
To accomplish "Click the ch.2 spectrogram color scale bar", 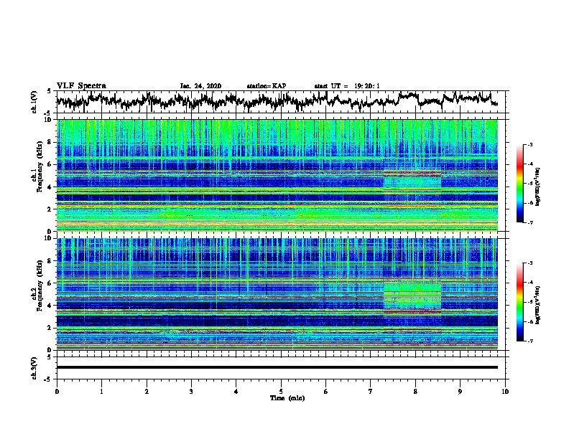I will [519, 302].
